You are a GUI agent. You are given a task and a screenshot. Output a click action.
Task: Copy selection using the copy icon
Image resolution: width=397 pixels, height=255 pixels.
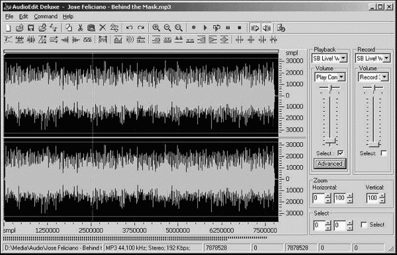point(68,28)
